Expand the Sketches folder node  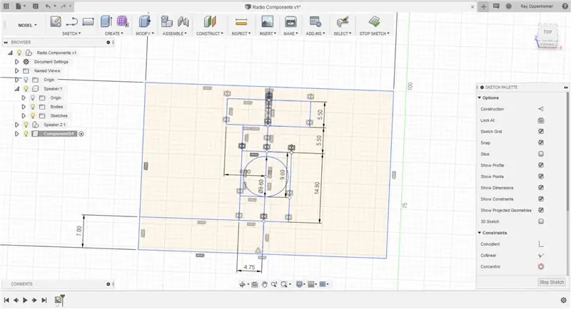pos(24,116)
